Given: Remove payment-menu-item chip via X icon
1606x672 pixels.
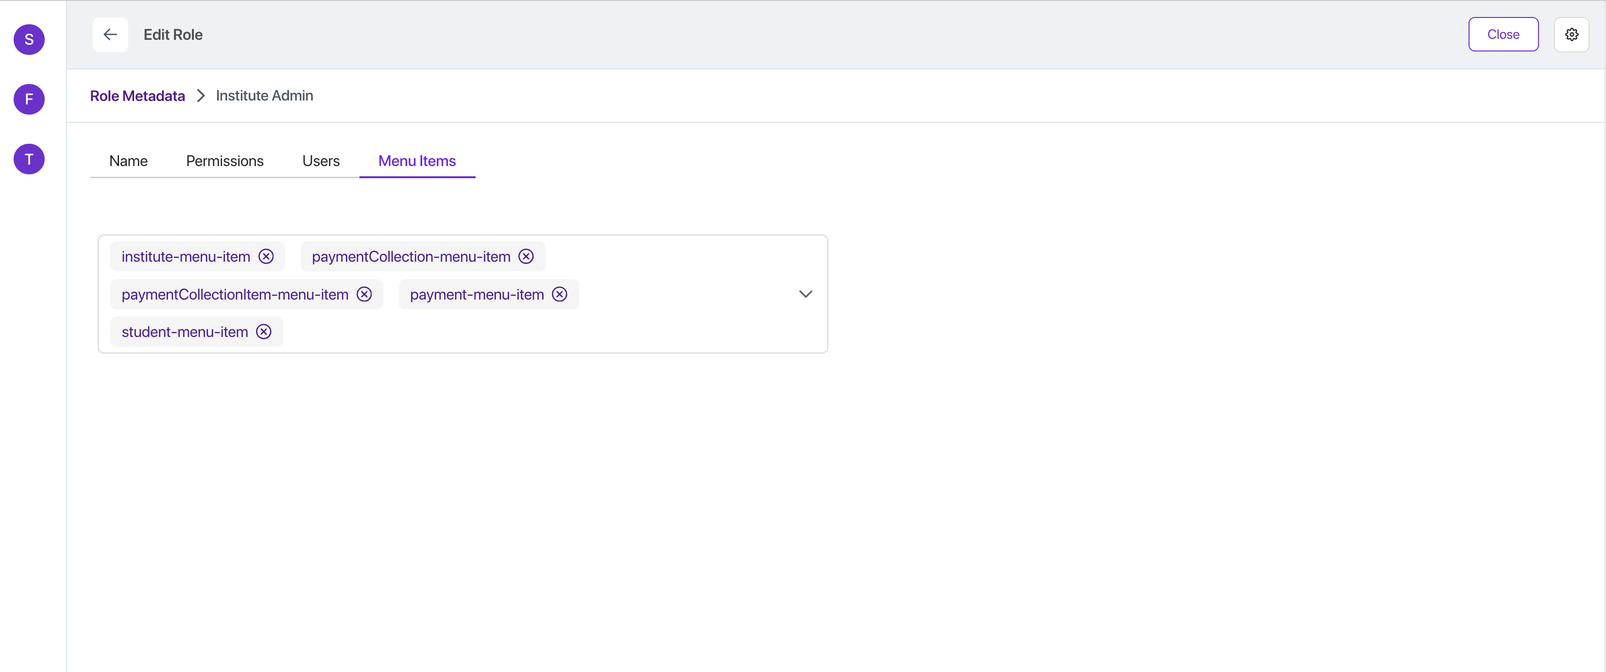Looking at the screenshot, I should point(560,294).
